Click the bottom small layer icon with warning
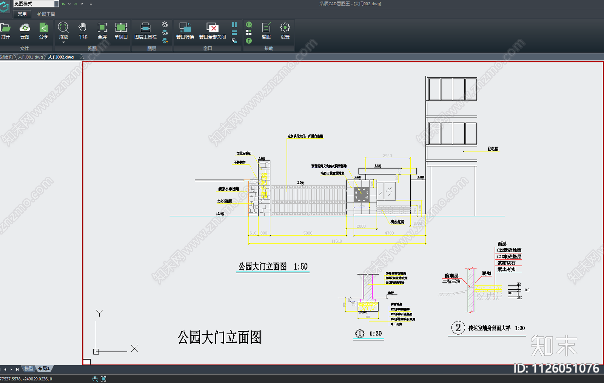The width and height of the screenshot is (604, 383). (x=165, y=40)
